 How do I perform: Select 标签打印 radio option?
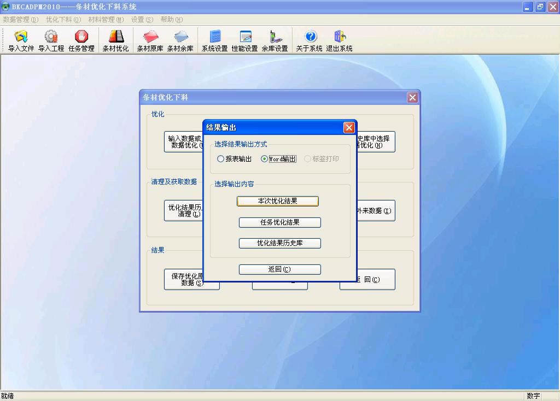(322, 159)
